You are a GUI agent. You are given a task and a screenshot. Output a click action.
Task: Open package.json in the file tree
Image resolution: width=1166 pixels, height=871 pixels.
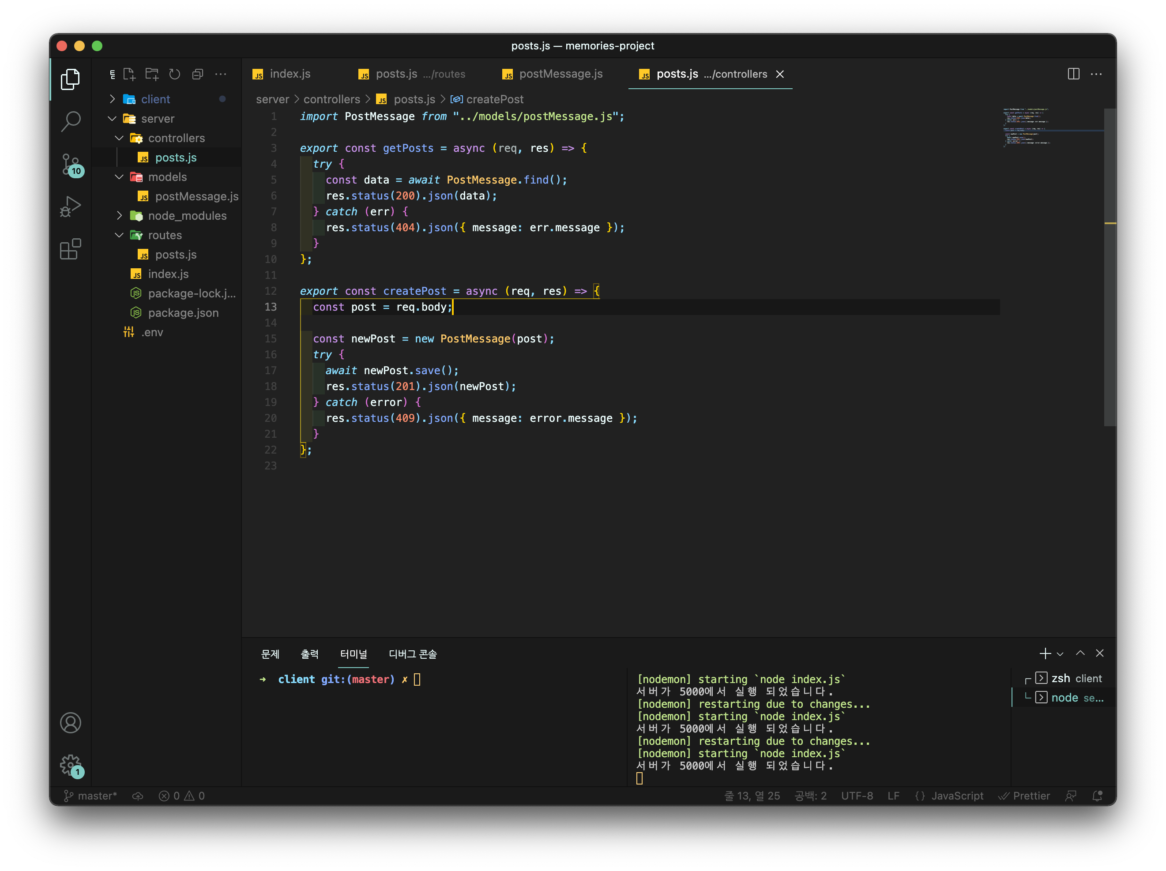[166, 313]
